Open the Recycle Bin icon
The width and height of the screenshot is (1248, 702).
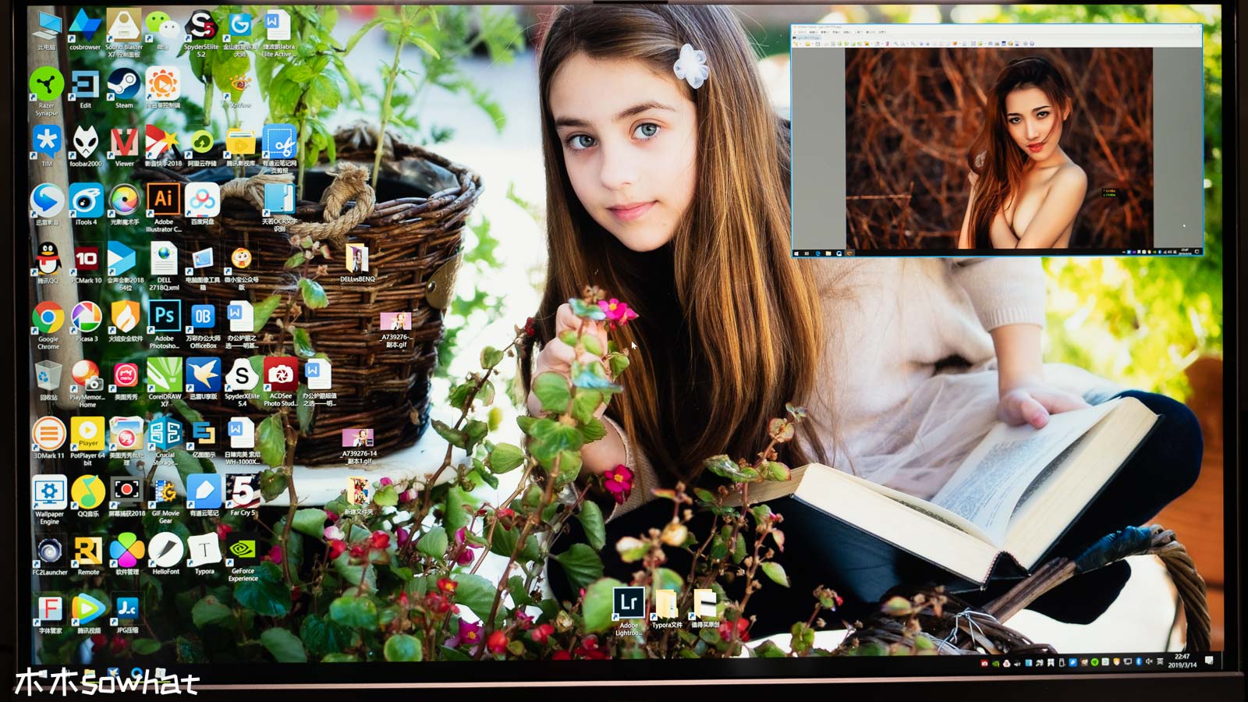[48, 381]
